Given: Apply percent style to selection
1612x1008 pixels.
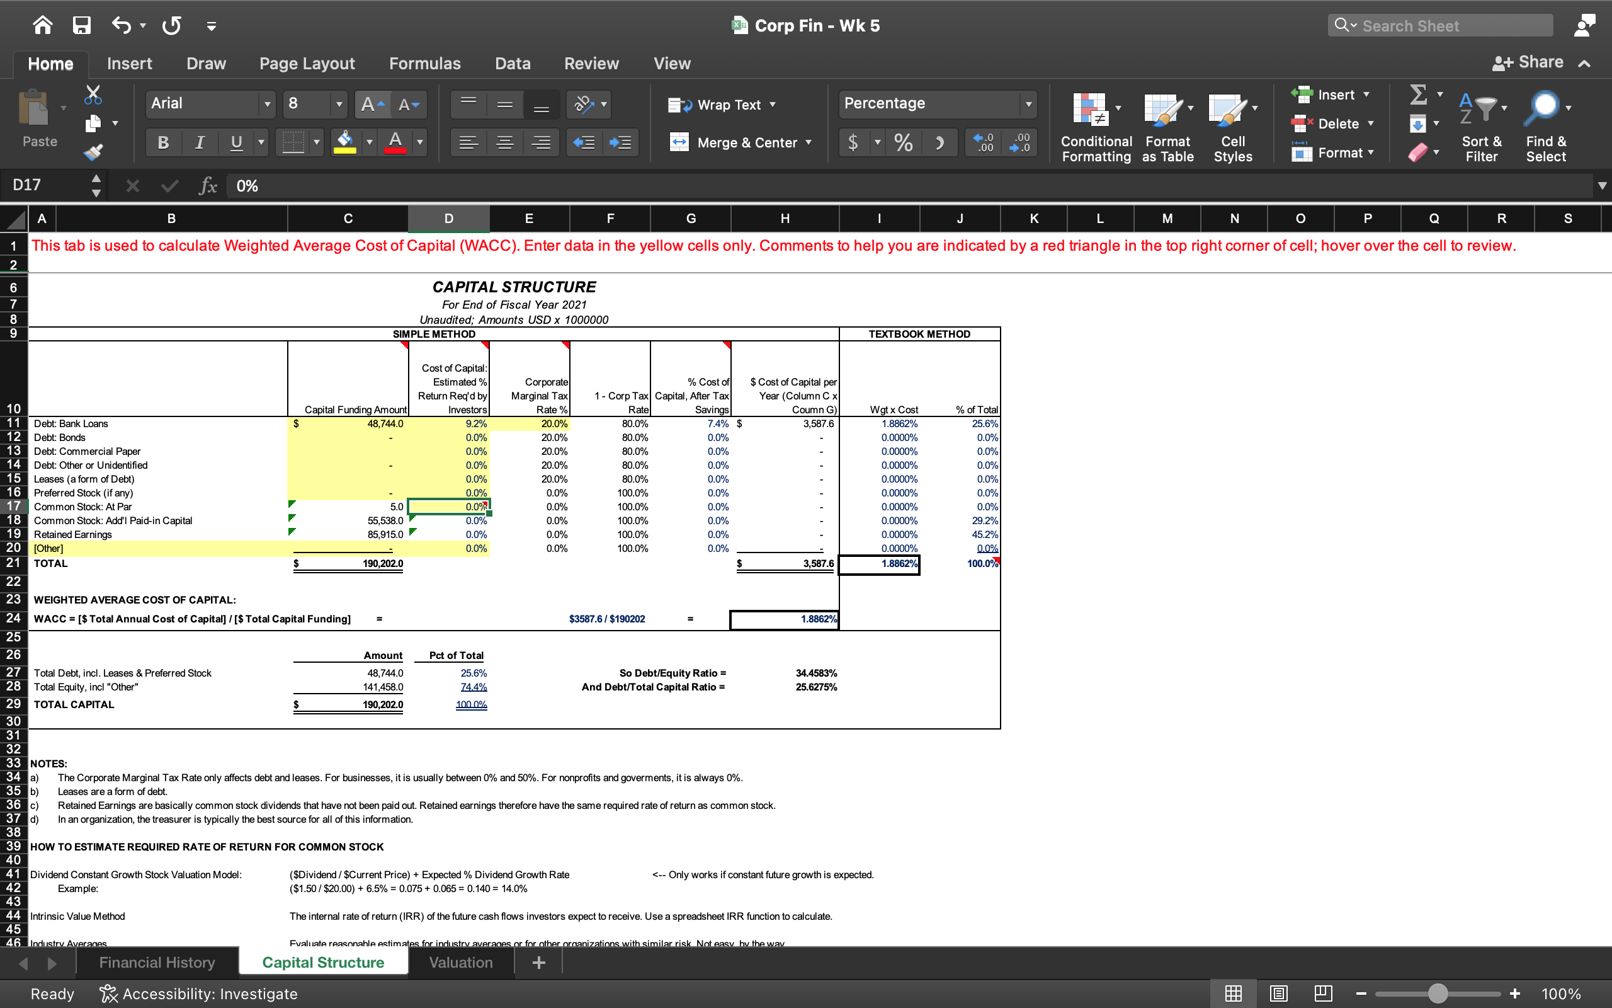Looking at the screenshot, I should pyautogui.click(x=903, y=141).
